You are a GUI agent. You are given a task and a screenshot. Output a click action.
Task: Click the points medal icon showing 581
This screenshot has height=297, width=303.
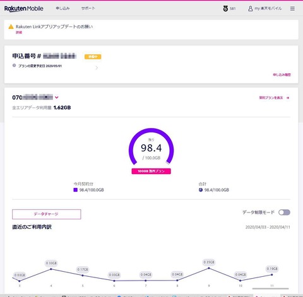(x=225, y=8)
